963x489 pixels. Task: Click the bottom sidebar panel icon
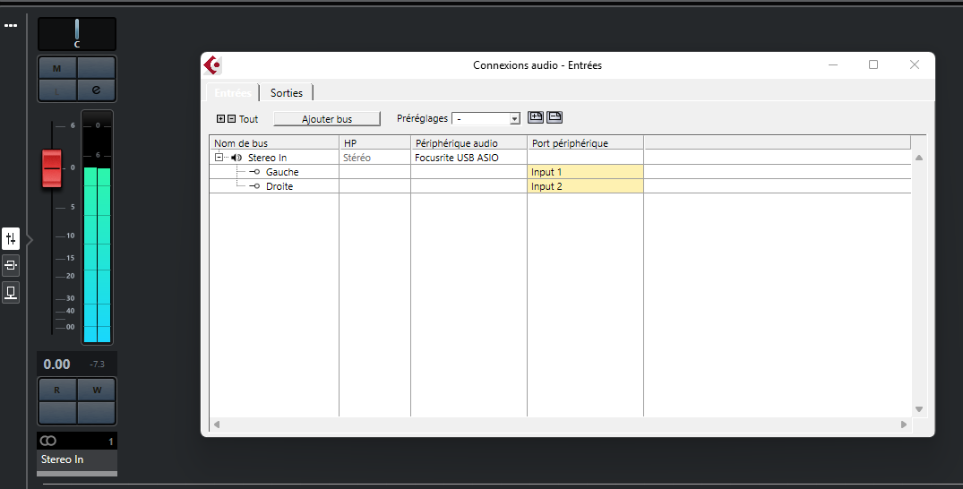11,292
